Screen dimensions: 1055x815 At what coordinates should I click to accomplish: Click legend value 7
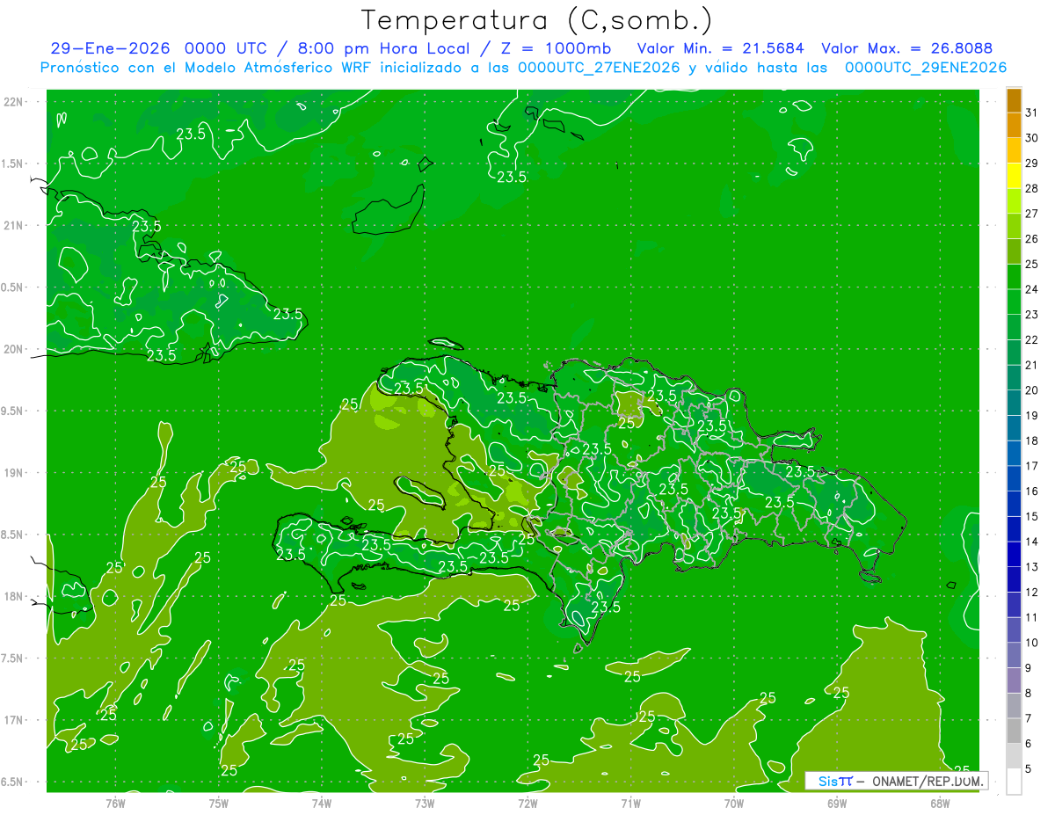pos(1029,719)
